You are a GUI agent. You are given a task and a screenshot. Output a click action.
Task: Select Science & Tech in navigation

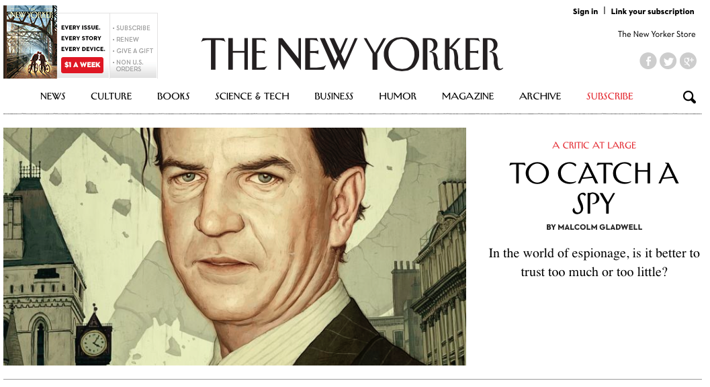(x=252, y=96)
